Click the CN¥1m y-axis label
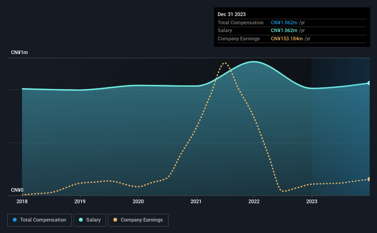 (19, 53)
